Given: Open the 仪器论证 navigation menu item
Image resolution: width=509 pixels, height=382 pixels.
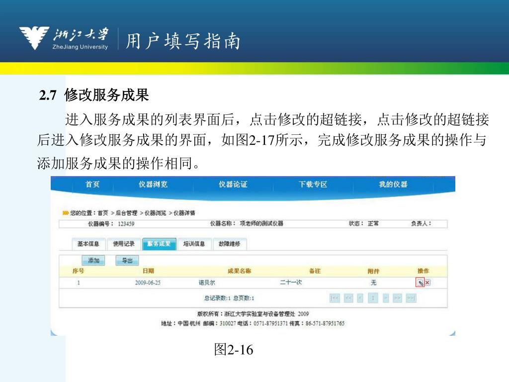Looking at the screenshot, I should click(233, 184).
